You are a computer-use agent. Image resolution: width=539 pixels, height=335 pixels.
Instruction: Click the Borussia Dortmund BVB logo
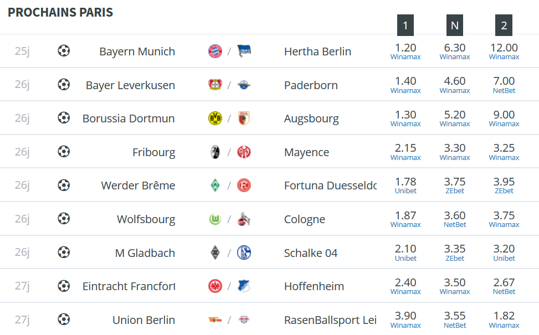(215, 118)
